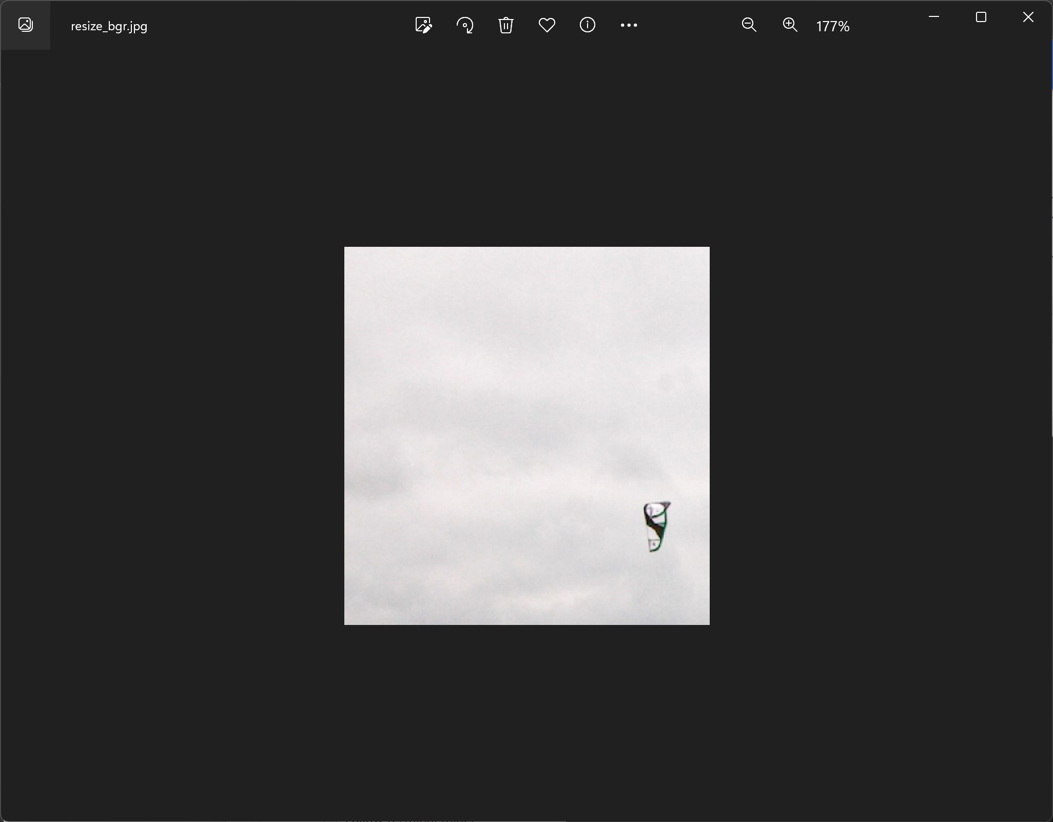1053x822 pixels.
Task: Click the 177% zoom level value
Action: click(833, 26)
